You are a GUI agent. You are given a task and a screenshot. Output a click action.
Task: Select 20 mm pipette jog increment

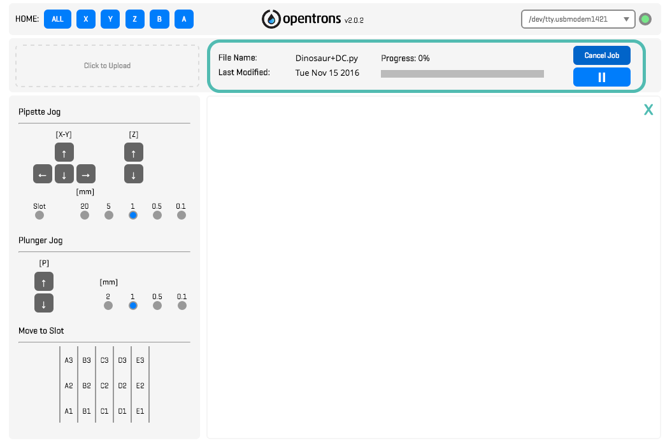click(85, 215)
